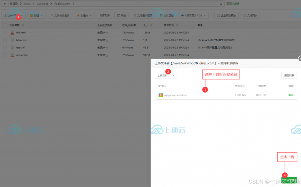Check the checkbox beside .htaccess

[x=5, y=40]
